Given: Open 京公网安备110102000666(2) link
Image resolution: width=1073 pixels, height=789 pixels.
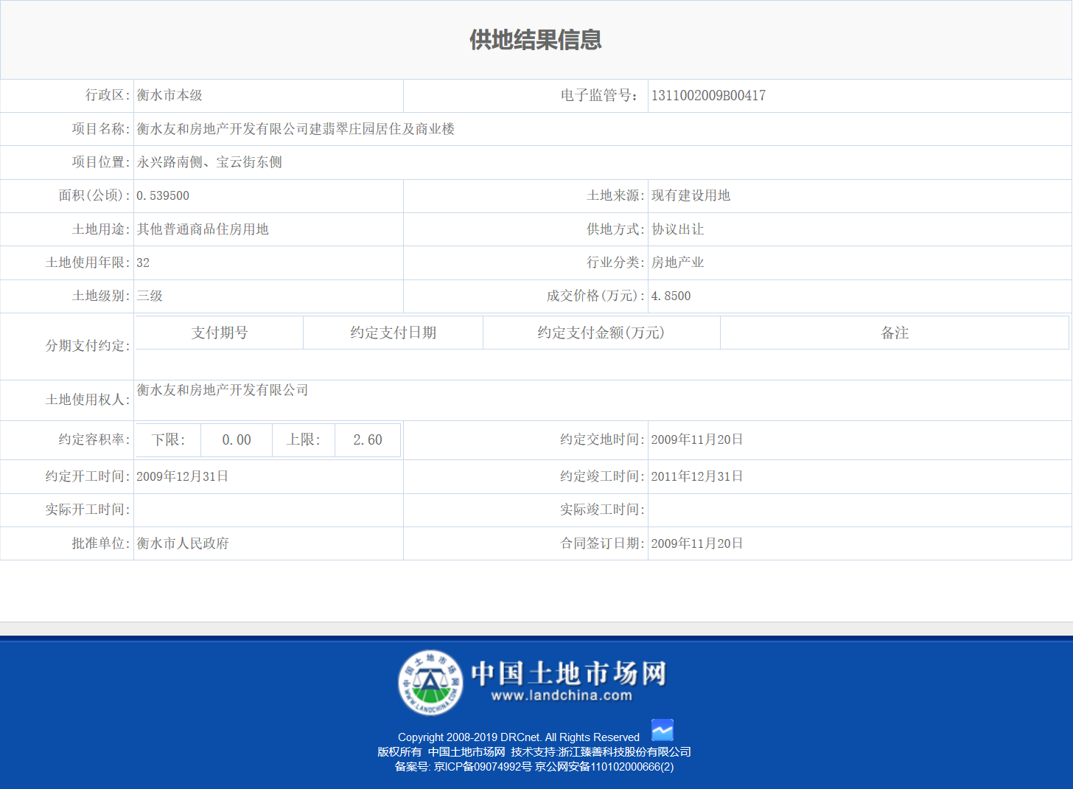Looking at the screenshot, I should coord(604,767).
